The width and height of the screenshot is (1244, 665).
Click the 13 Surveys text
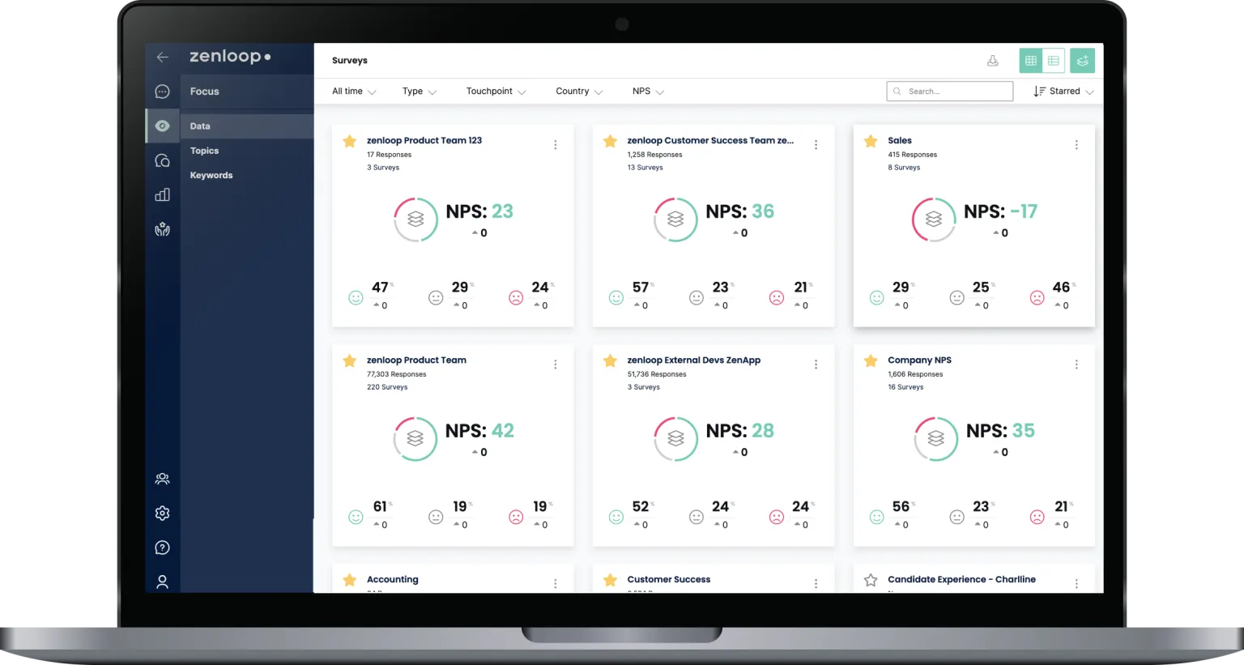click(x=645, y=168)
